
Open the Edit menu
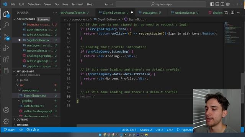22,4
